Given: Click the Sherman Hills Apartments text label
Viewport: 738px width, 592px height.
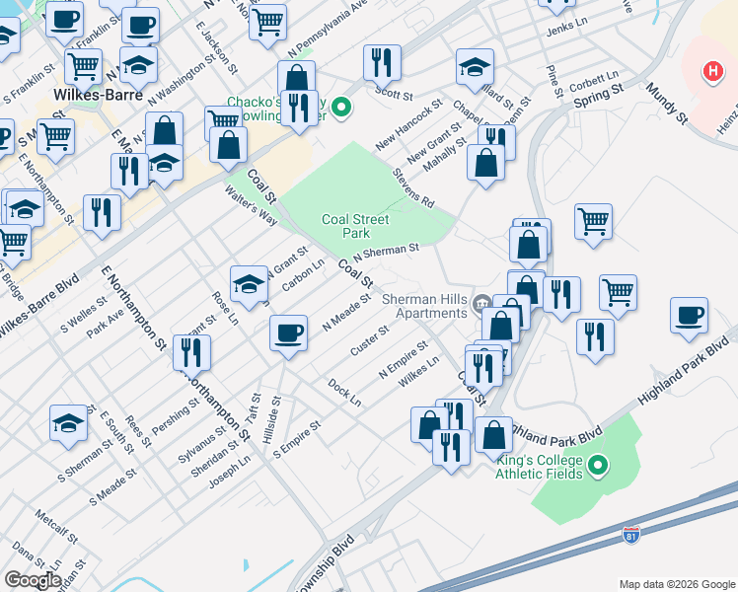Looking at the screenshot, I should click(424, 306).
